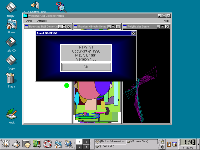Open the Help menu

(x=166, y=21)
